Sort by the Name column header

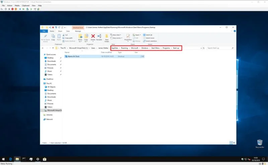coord(67,52)
